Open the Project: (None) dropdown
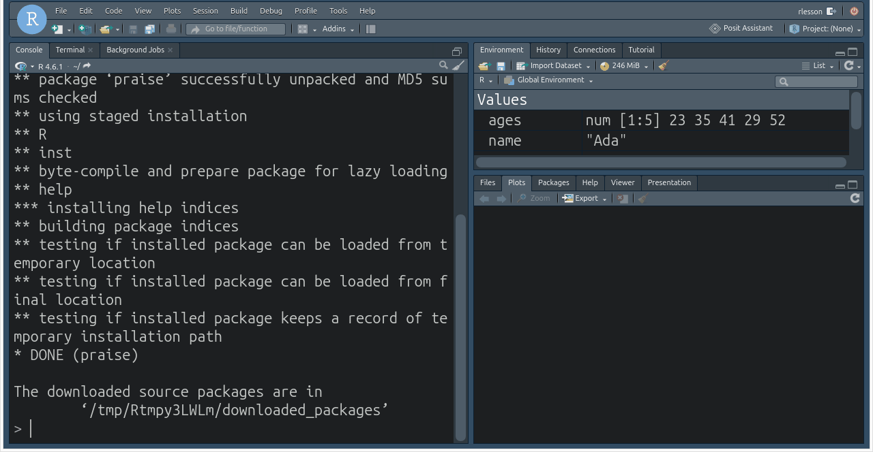873x452 pixels. tap(825, 29)
